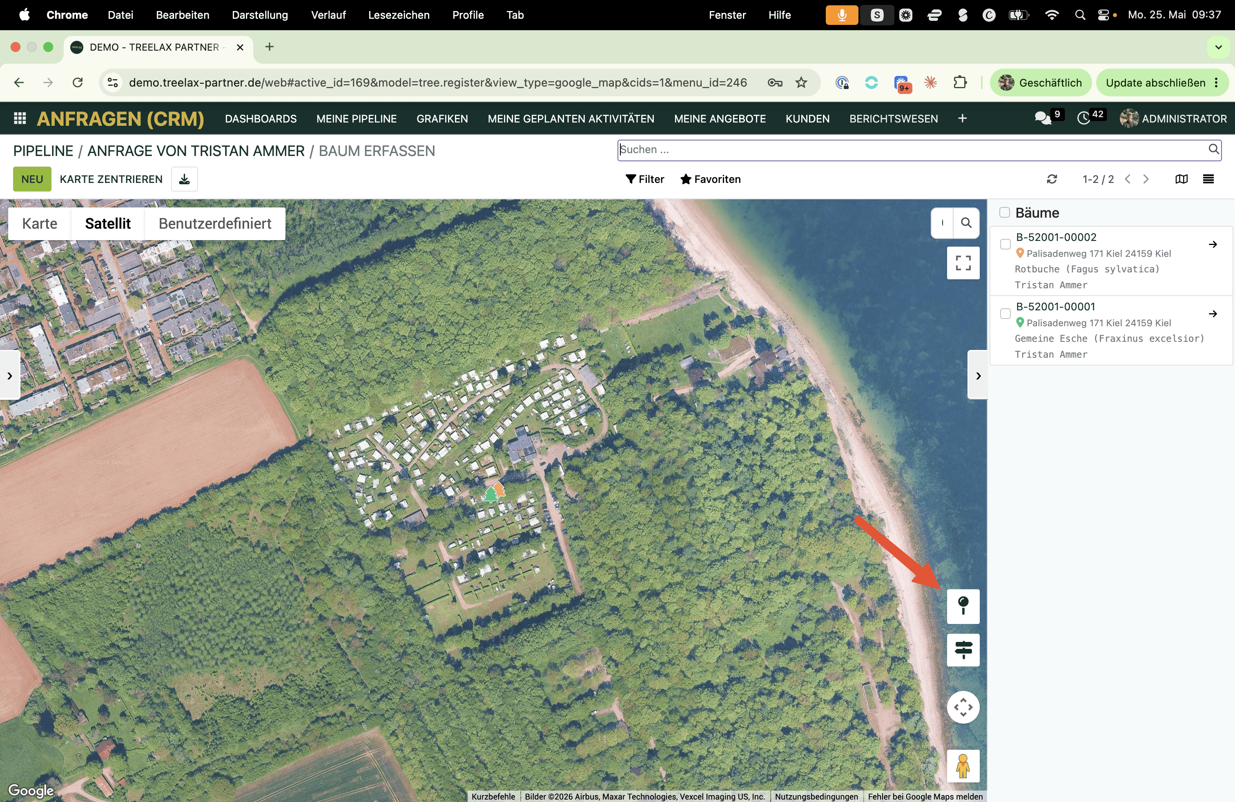Click the map location search magnifier
This screenshot has width=1235, height=802.
pos(966,223)
